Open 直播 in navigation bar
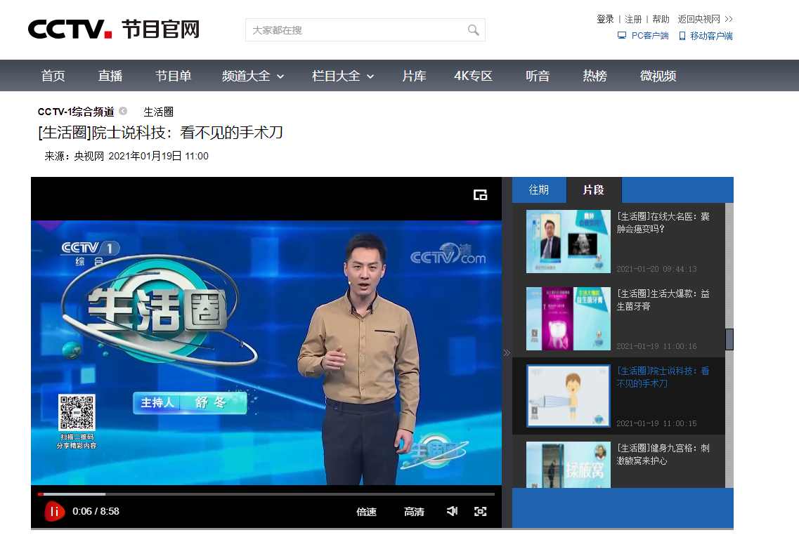The height and width of the screenshot is (542, 799). pyautogui.click(x=110, y=76)
